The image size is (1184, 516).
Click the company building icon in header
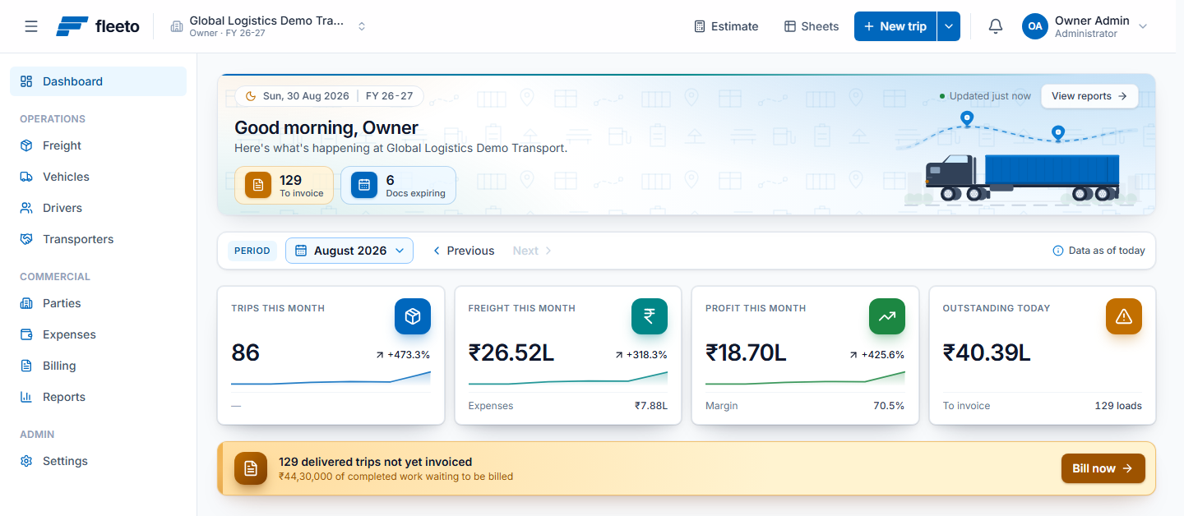click(177, 26)
